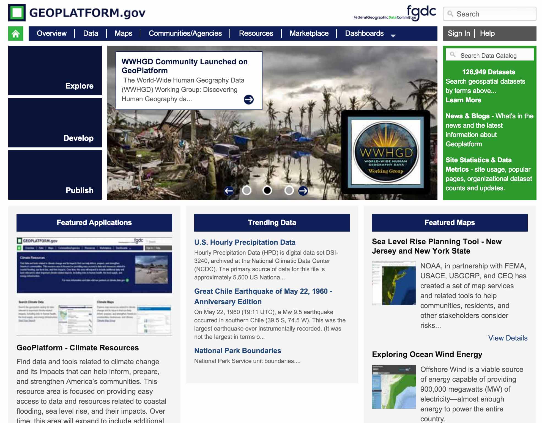Open Great Chile Earthquake dataset link

pyautogui.click(x=263, y=296)
